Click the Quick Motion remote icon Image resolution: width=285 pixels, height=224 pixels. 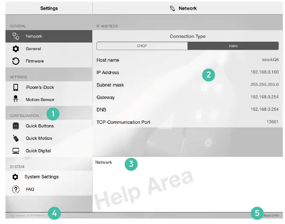click(x=16, y=138)
